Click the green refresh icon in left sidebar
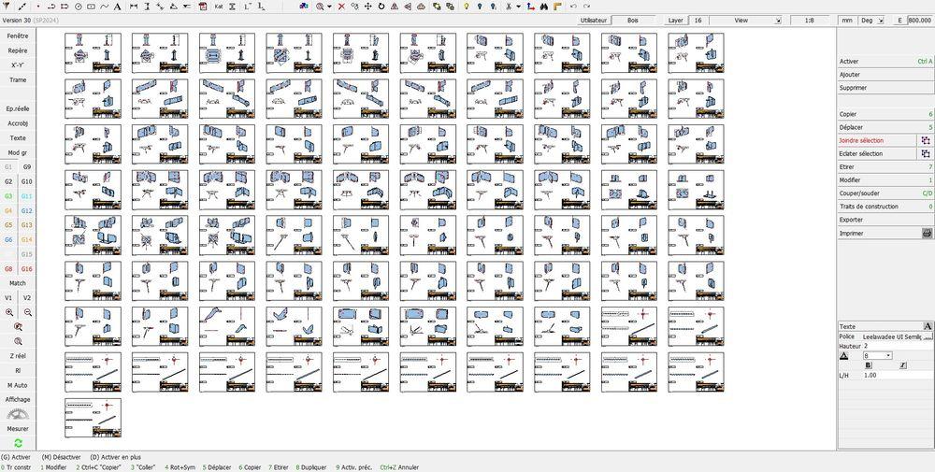Image resolution: width=935 pixels, height=472 pixels. point(18,442)
